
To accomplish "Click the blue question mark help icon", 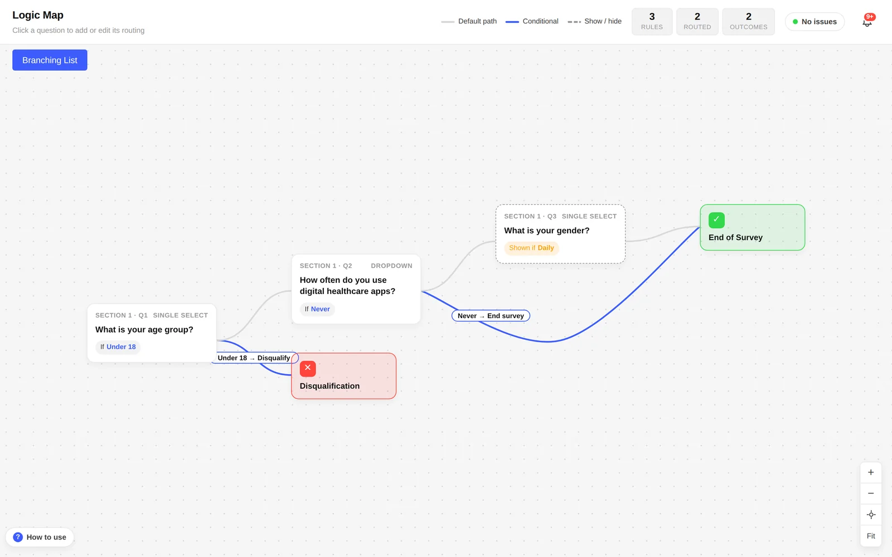I will [x=18, y=537].
